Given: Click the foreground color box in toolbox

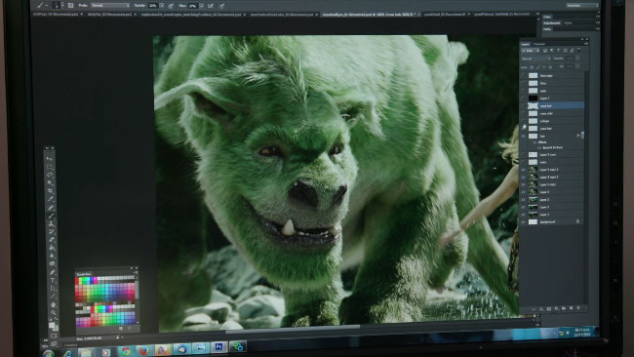Looking at the screenshot, I should click(51, 325).
